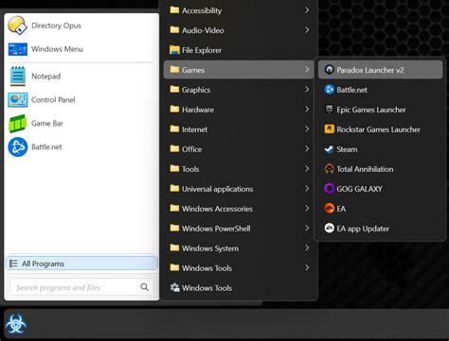Open Control Panel label
449x341 pixels.
pyautogui.click(x=53, y=100)
